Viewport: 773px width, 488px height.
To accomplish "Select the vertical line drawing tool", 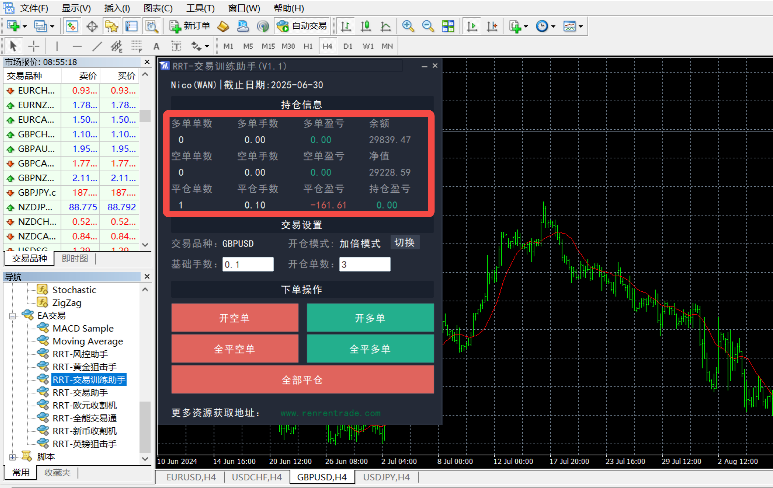I will (x=57, y=46).
